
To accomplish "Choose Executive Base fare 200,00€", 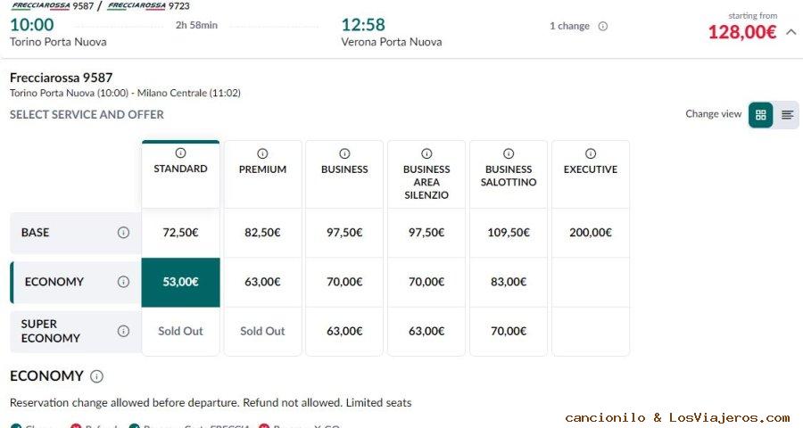I will [591, 233].
